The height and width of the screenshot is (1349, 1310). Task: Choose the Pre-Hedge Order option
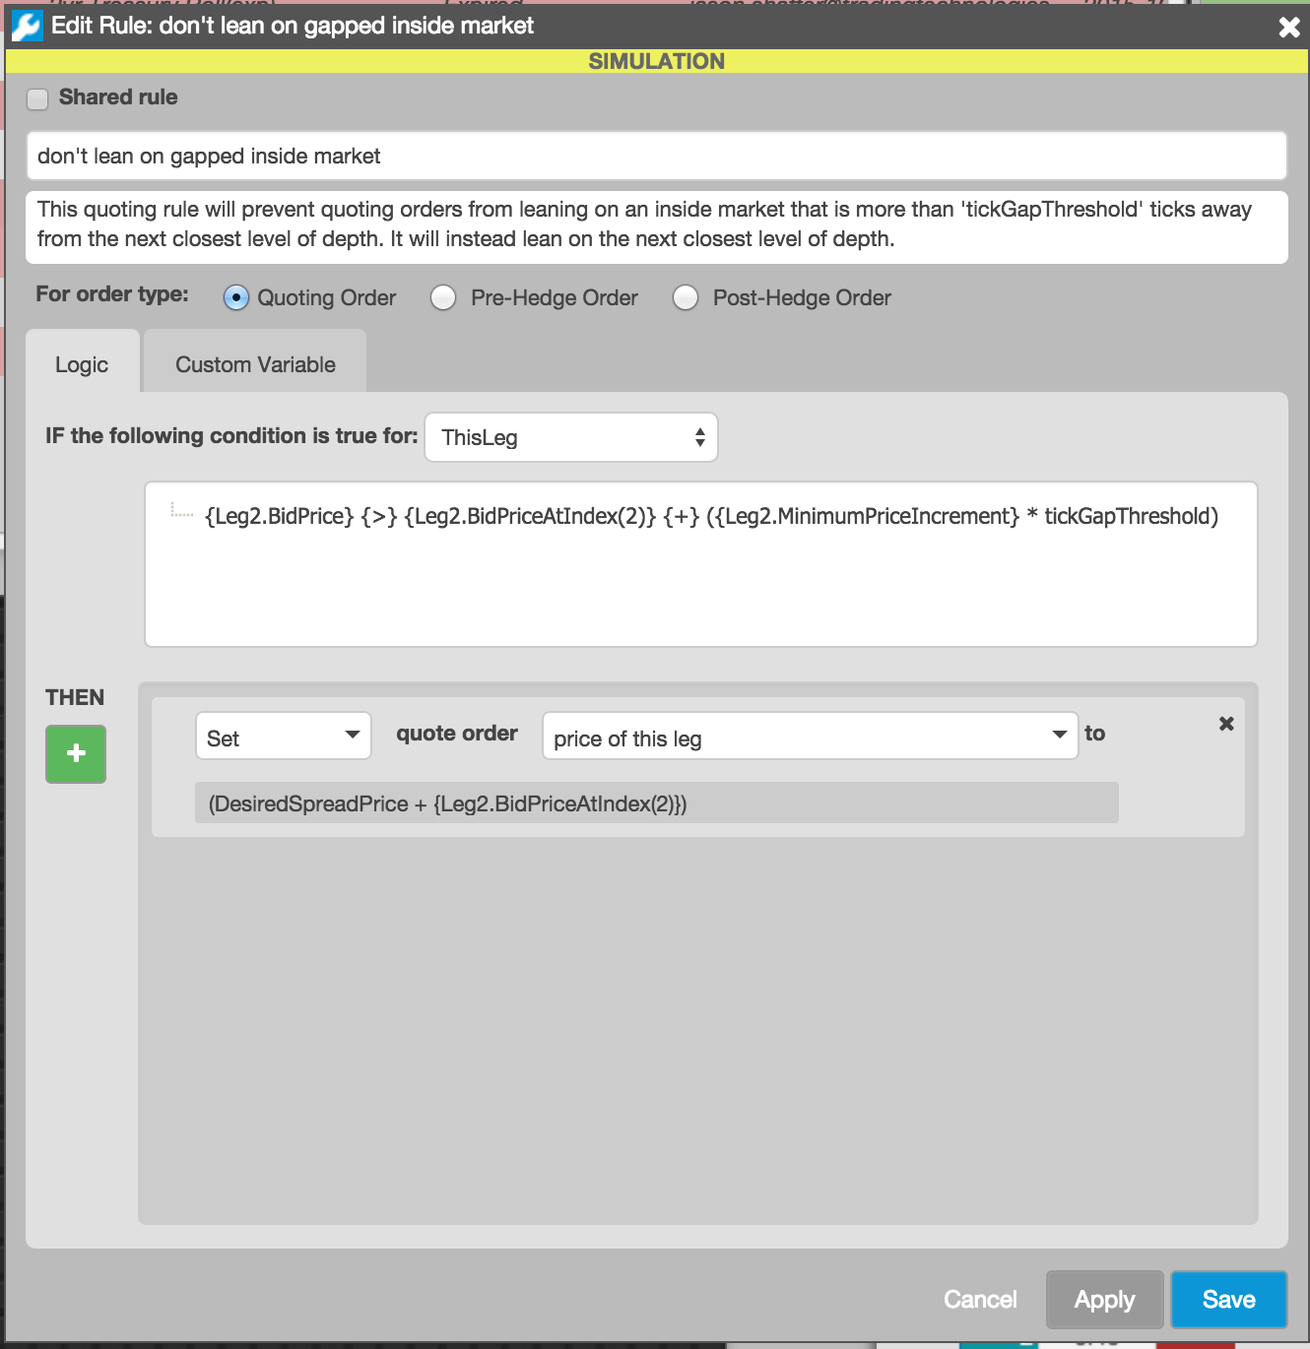pos(443,297)
